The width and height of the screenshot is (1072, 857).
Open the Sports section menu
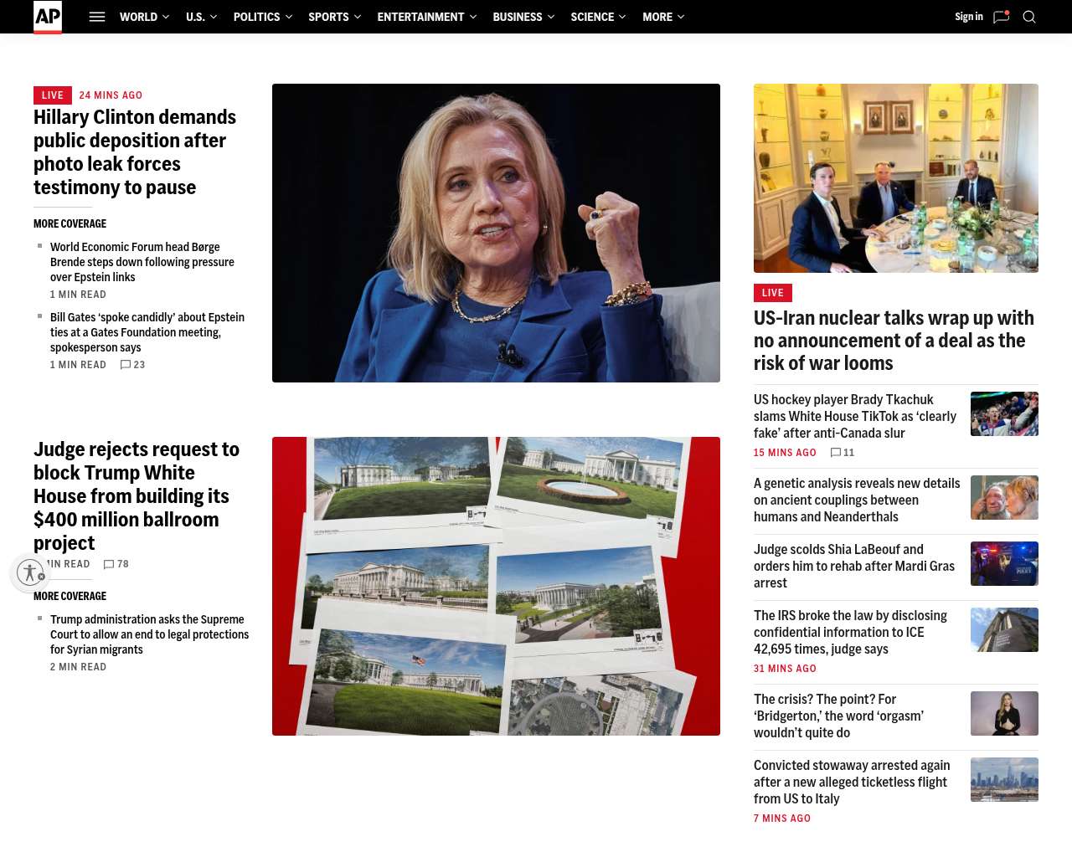click(334, 17)
